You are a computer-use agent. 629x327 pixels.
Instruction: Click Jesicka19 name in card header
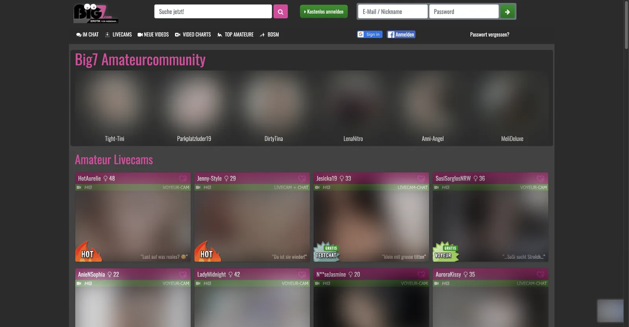tap(326, 178)
